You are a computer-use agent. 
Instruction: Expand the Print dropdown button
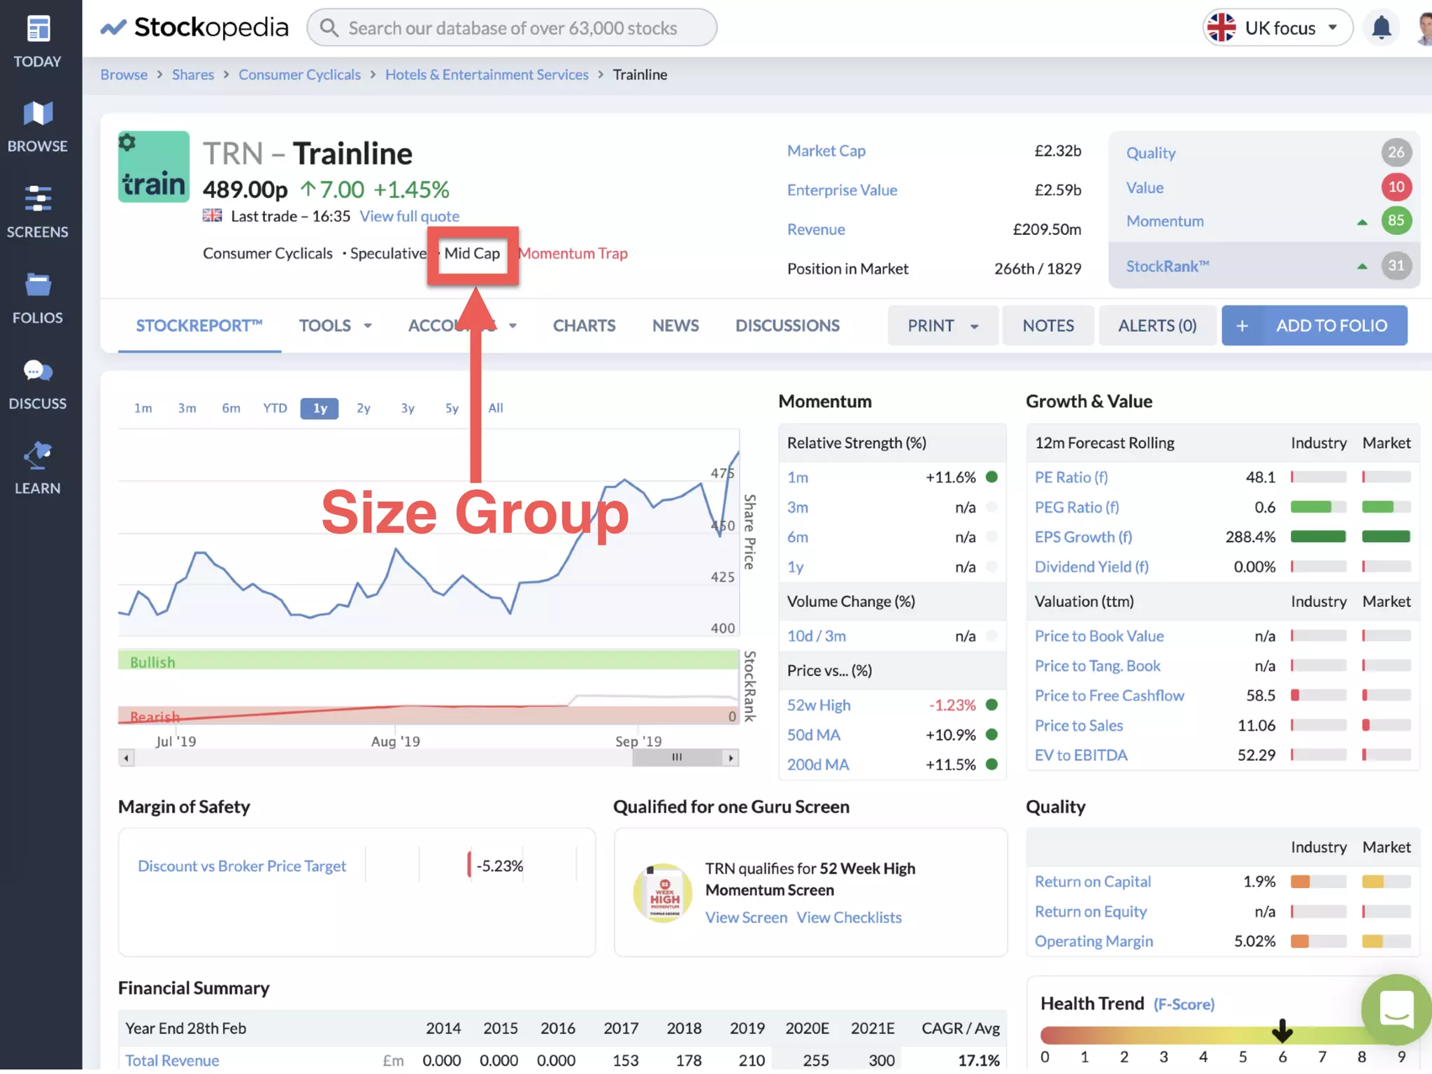click(942, 326)
